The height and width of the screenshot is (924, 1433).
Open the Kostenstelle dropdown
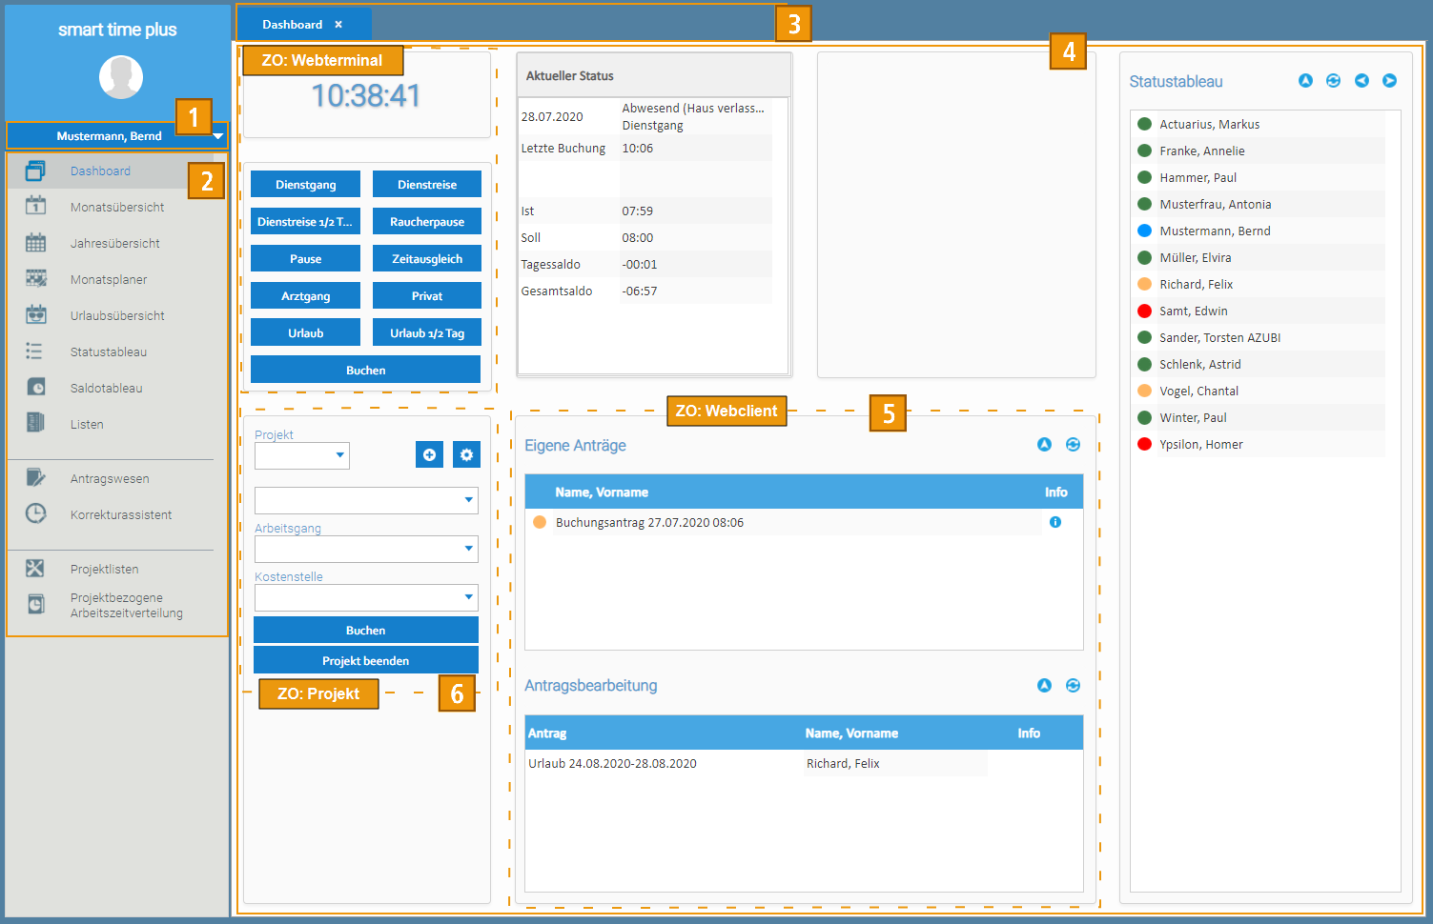click(x=468, y=597)
